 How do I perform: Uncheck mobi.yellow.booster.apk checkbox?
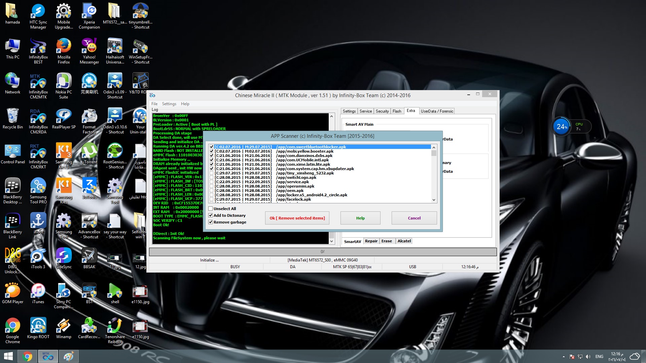[211, 151]
